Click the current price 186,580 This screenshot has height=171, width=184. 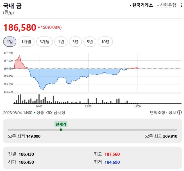[x=20, y=27]
